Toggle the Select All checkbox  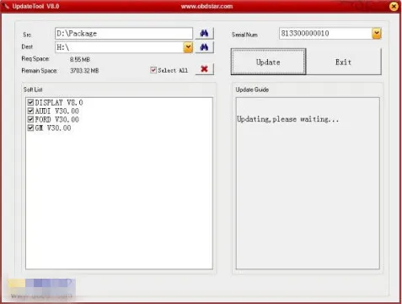153,70
